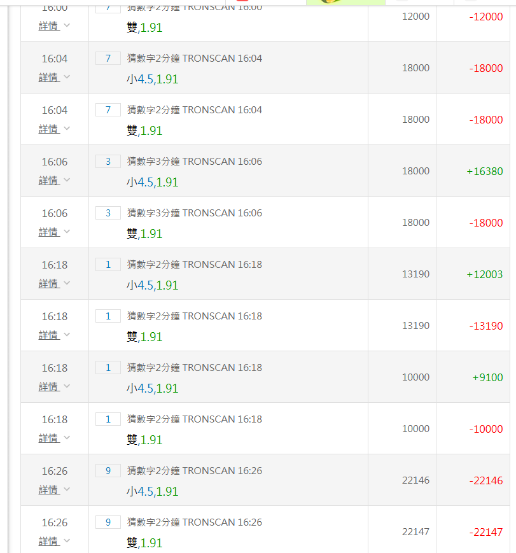Click the 22146 bet amount

(415, 480)
